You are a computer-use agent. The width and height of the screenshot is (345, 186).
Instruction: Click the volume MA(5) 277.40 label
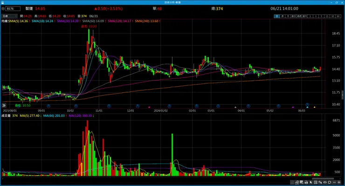(x=31, y=116)
